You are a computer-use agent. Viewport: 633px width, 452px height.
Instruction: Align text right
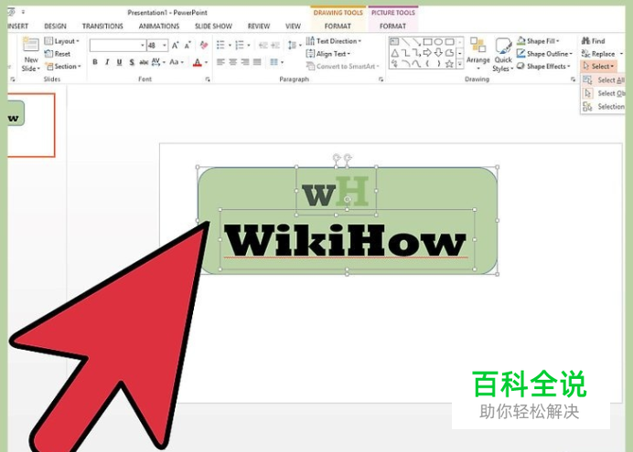coord(245,62)
